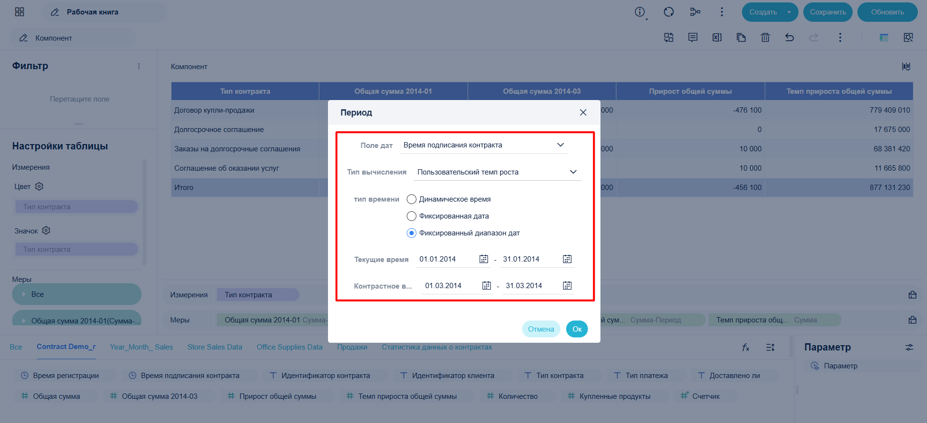
Task: Open calendar for current period start date
Action: pyautogui.click(x=484, y=259)
